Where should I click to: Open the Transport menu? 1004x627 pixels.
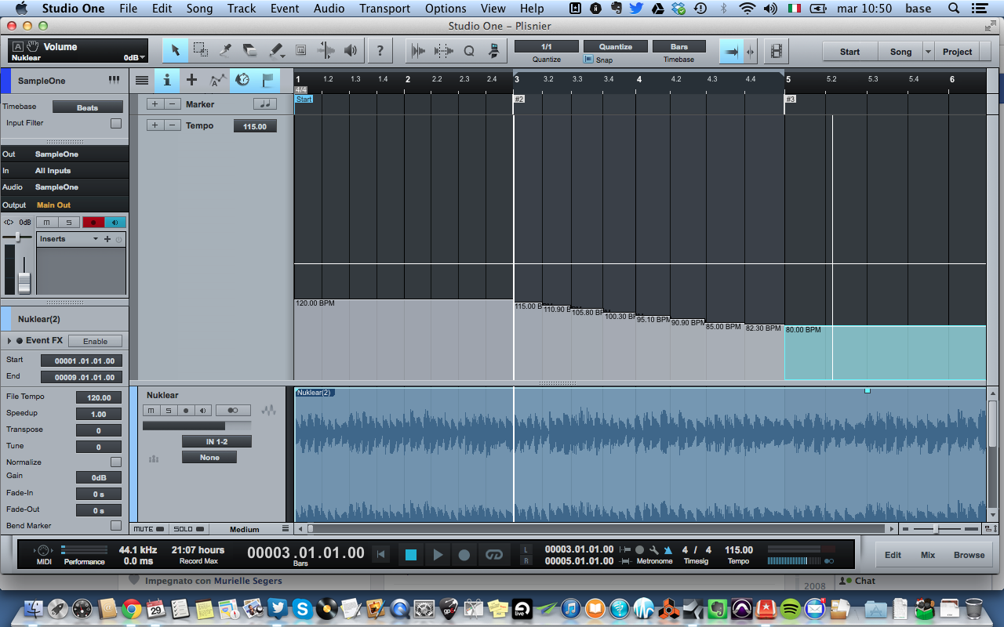[384, 9]
